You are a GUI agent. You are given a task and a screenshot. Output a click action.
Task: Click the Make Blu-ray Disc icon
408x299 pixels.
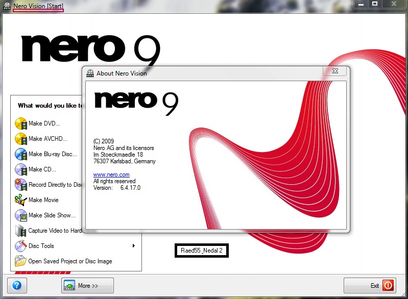coord(21,154)
